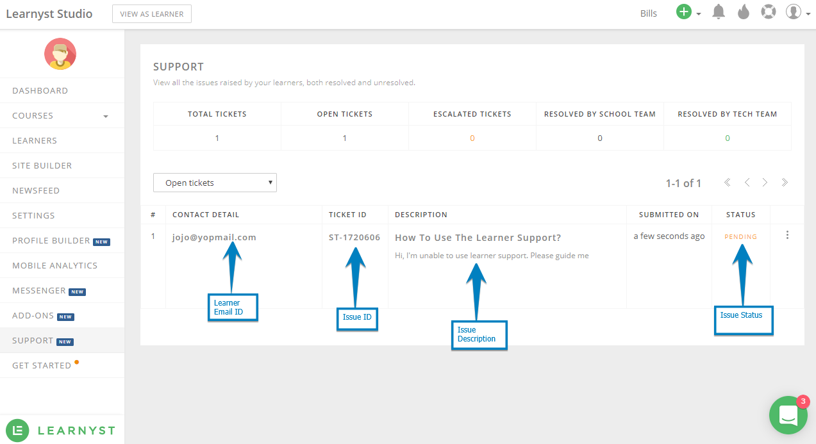Click the Learnyst Studio title
Viewport: 816px width, 444px height.
(49, 13)
